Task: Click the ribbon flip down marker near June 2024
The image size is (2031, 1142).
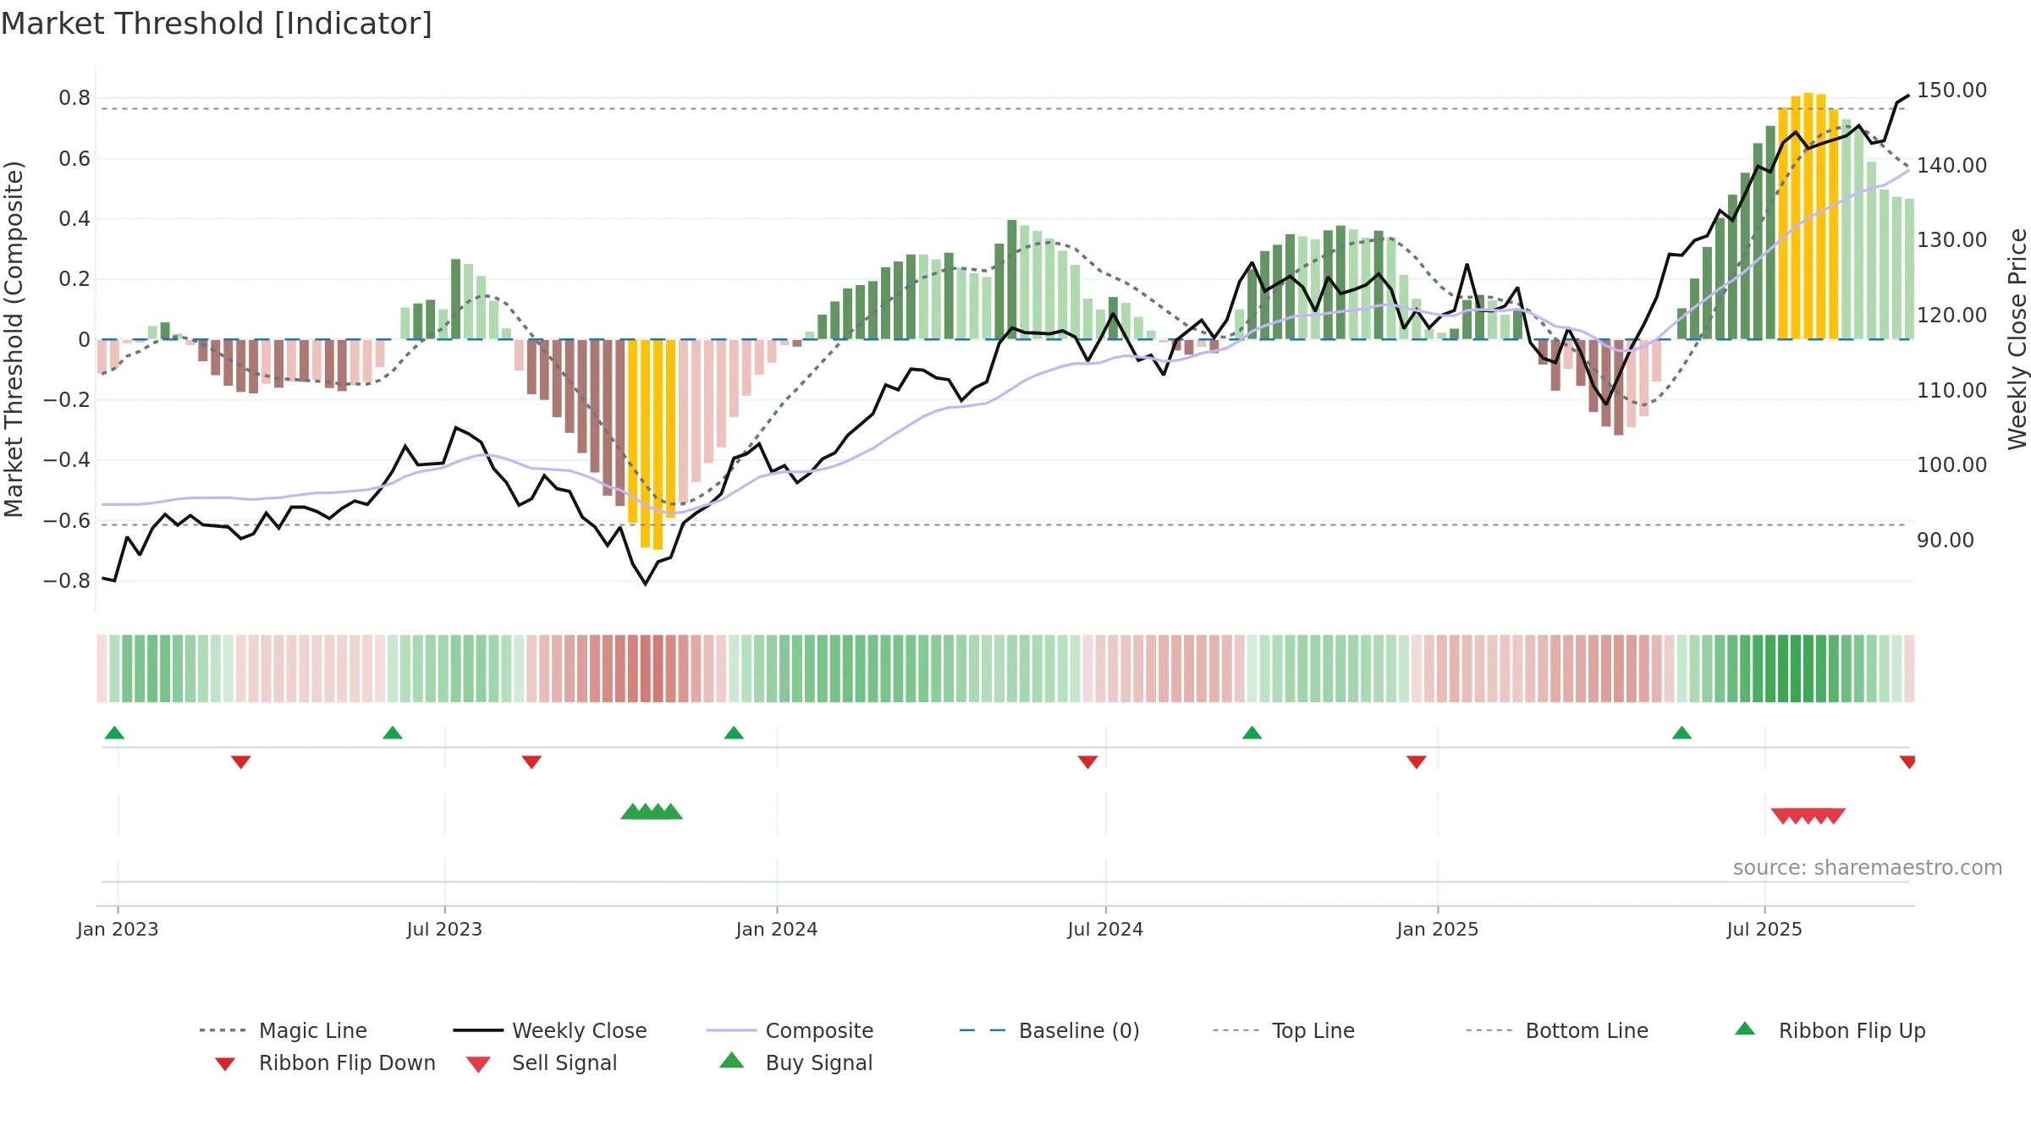Action: point(1088,762)
